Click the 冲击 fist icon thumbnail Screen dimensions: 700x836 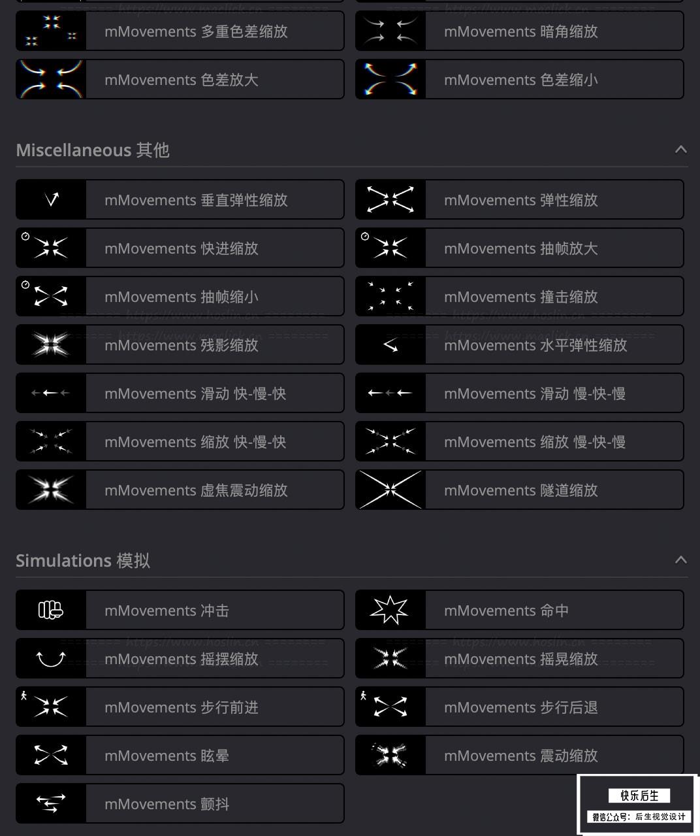tap(51, 610)
